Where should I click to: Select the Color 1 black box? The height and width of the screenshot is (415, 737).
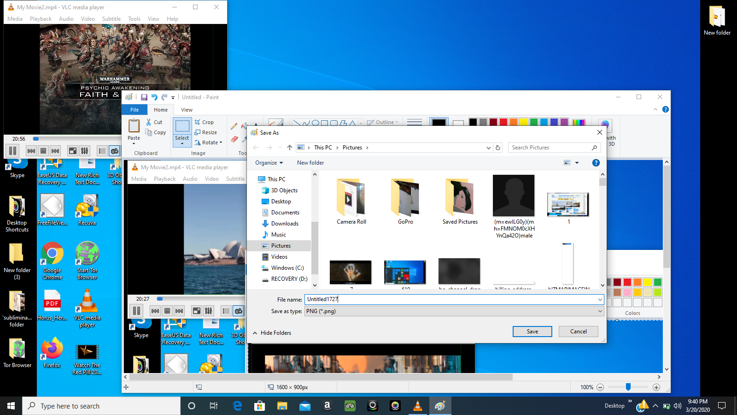(x=439, y=123)
